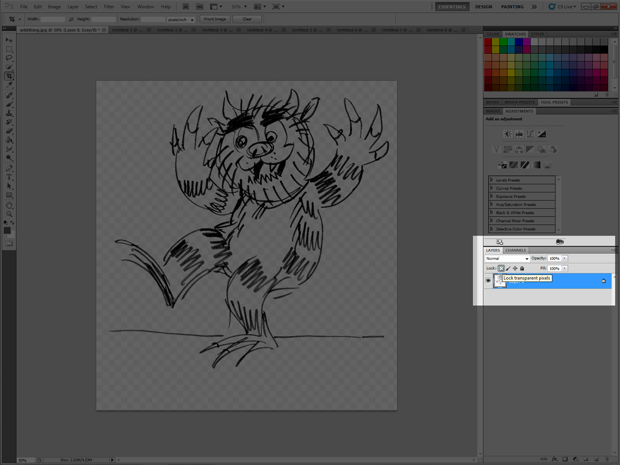Select the Spot Healing Brush tool
Screen dimensions: 620x465
pos(9,96)
